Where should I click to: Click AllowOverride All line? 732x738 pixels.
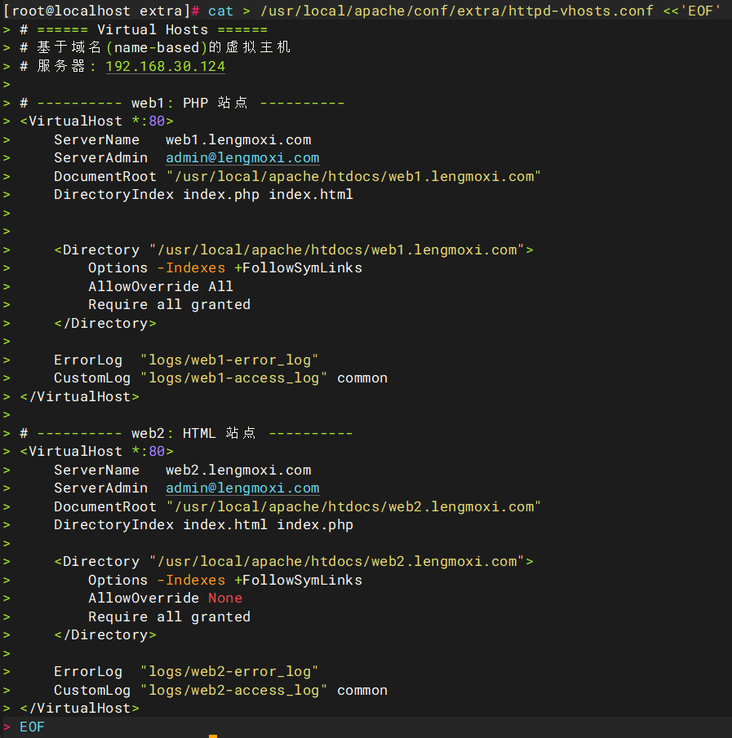[161, 286]
